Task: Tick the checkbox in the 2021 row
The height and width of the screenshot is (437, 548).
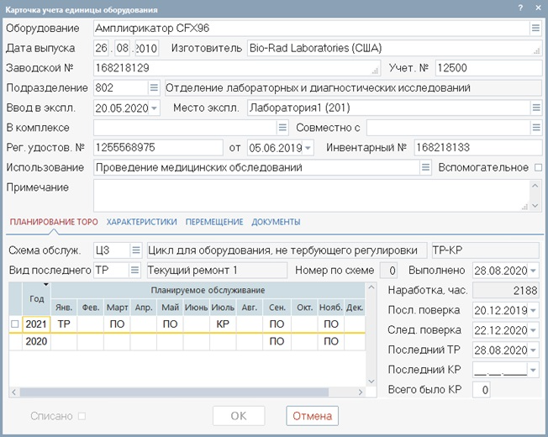Action: [x=13, y=324]
